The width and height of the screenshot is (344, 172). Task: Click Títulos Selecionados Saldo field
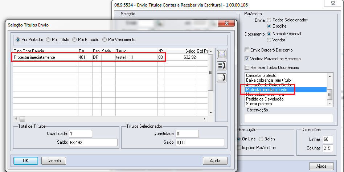point(200,143)
